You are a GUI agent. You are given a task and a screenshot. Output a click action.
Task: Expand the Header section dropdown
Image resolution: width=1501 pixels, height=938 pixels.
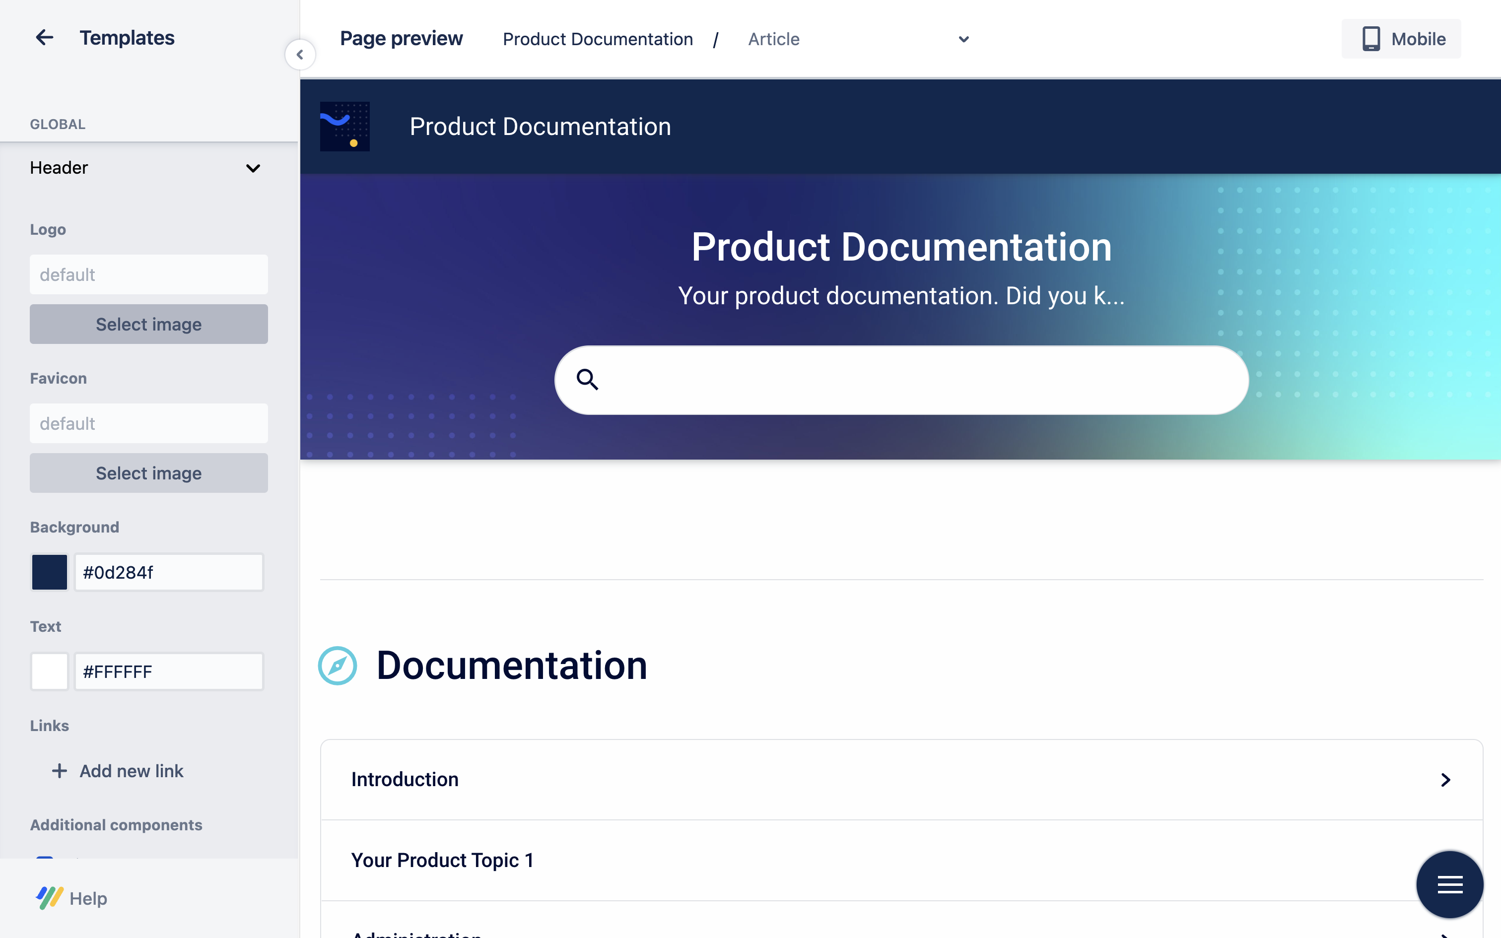[x=253, y=168]
